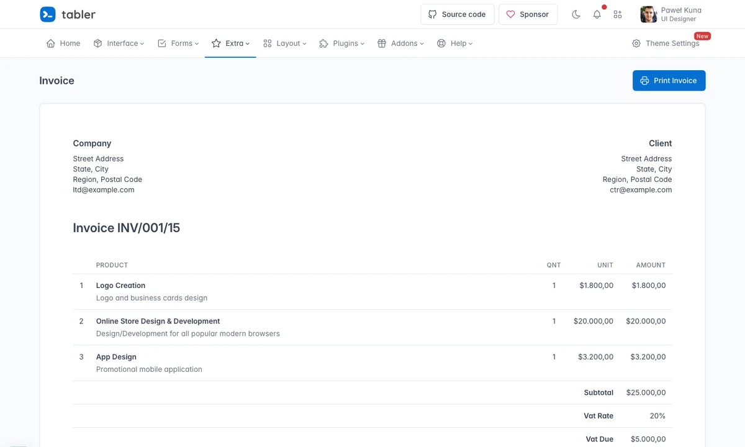Click the Invoice page title
This screenshot has height=447, width=745.
pyautogui.click(x=56, y=81)
